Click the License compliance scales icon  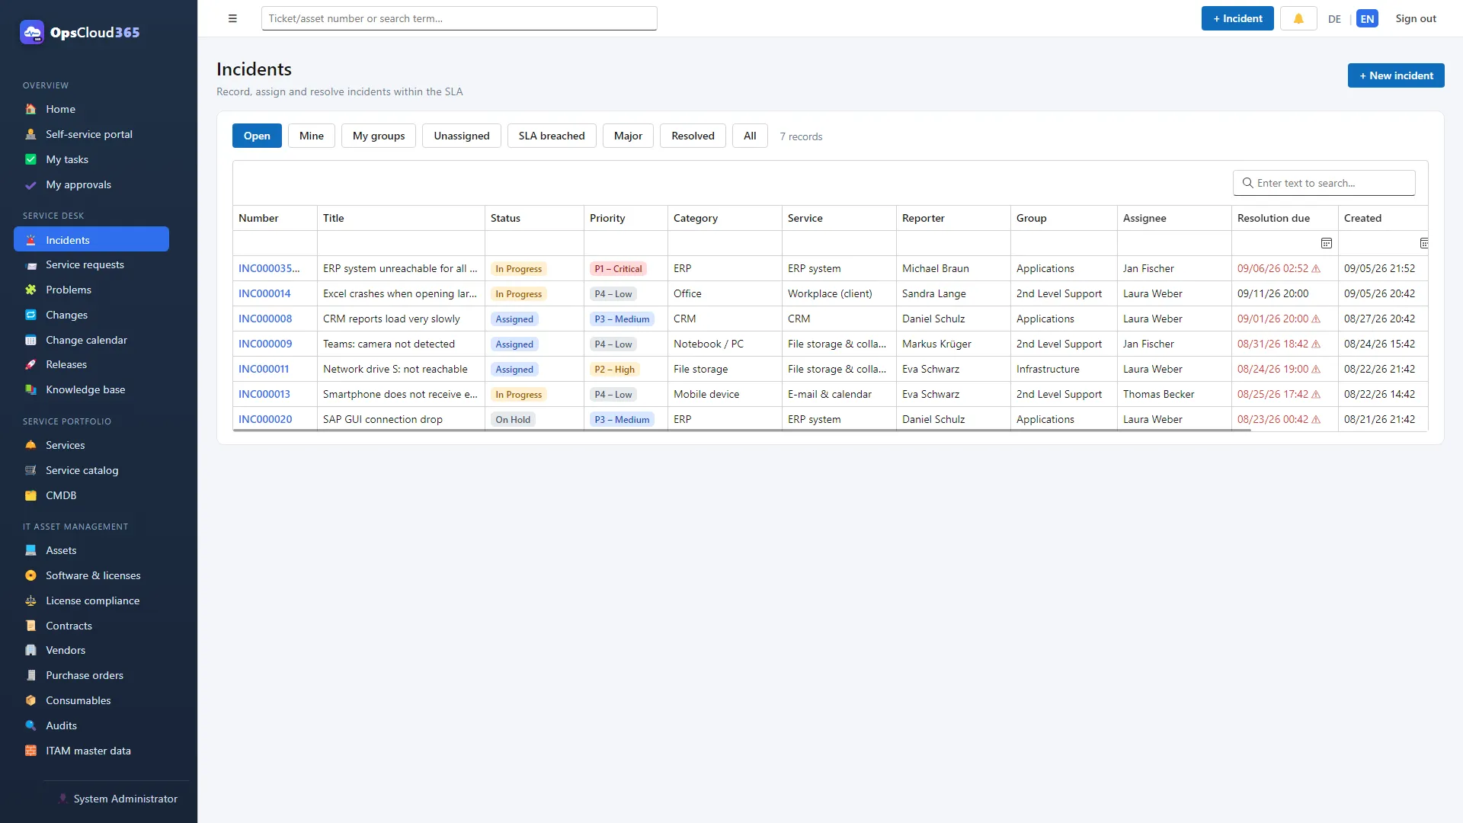pos(30,600)
